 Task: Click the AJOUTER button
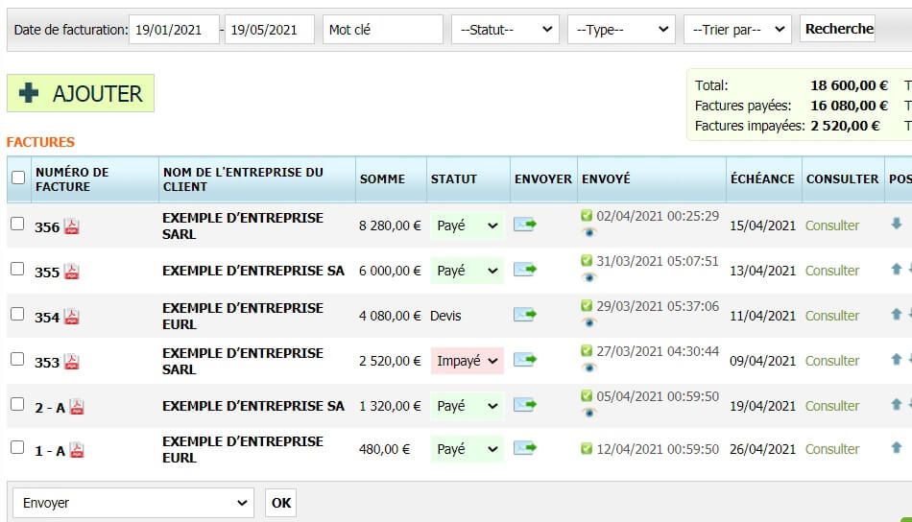click(x=81, y=93)
